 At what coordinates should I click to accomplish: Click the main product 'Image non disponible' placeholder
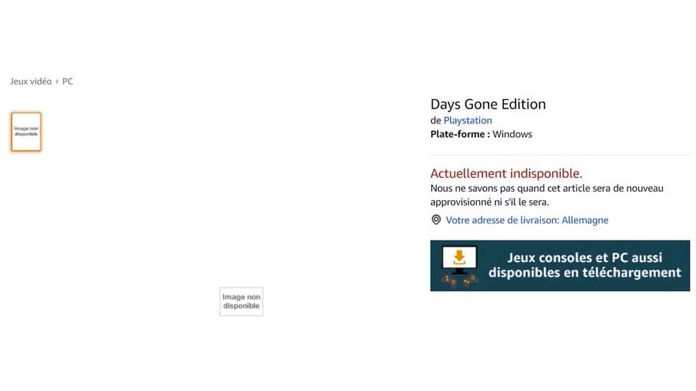point(241,302)
